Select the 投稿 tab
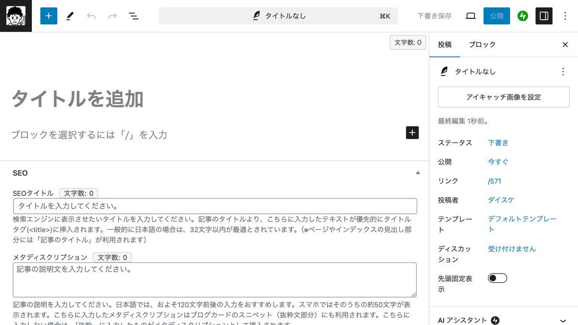This screenshot has height=325, width=578. click(x=445, y=44)
